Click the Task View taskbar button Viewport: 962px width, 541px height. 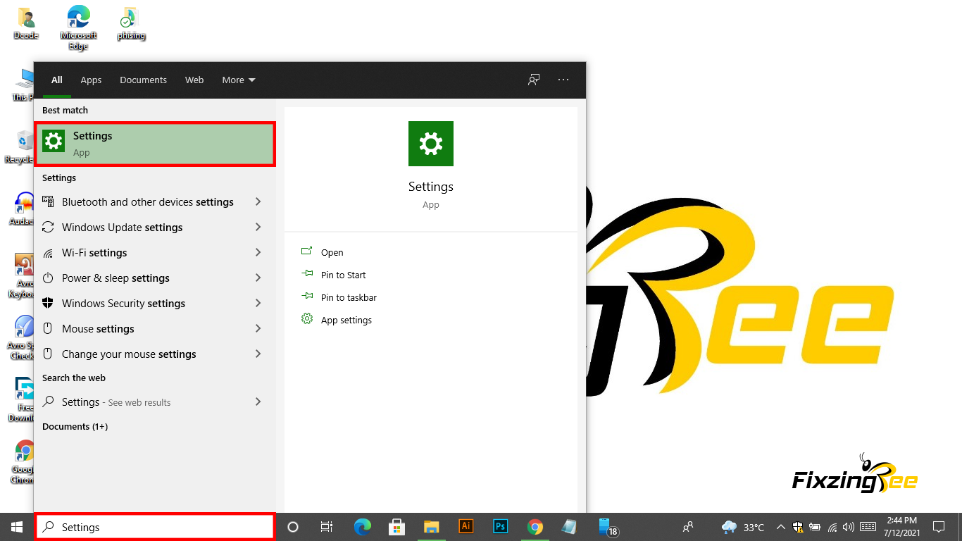click(x=327, y=527)
